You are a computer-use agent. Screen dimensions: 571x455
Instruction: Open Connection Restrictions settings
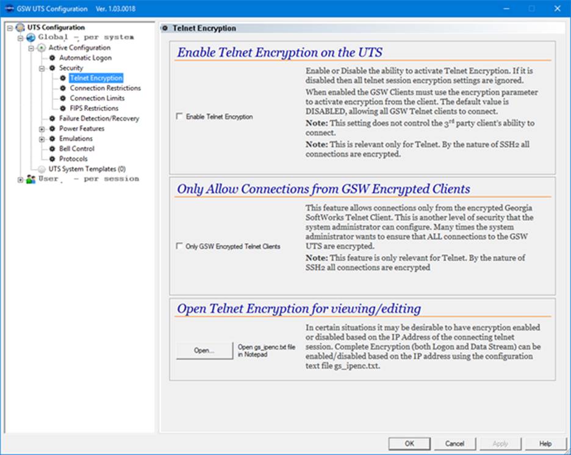pyautogui.click(x=106, y=88)
